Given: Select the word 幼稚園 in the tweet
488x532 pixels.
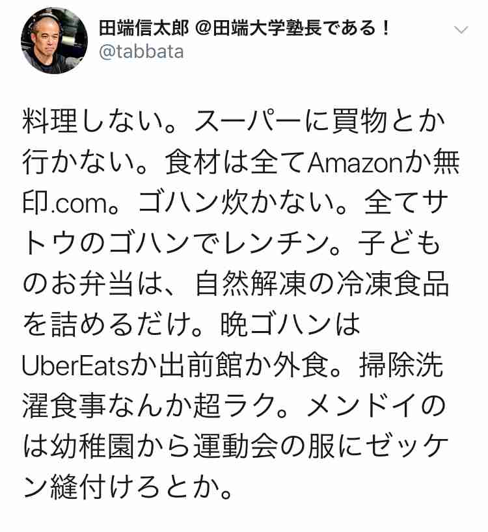Looking at the screenshot, I should click(92, 447).
